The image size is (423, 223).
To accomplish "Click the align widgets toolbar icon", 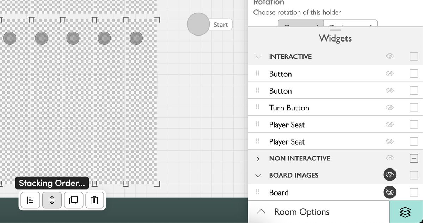I will (30, 200).
